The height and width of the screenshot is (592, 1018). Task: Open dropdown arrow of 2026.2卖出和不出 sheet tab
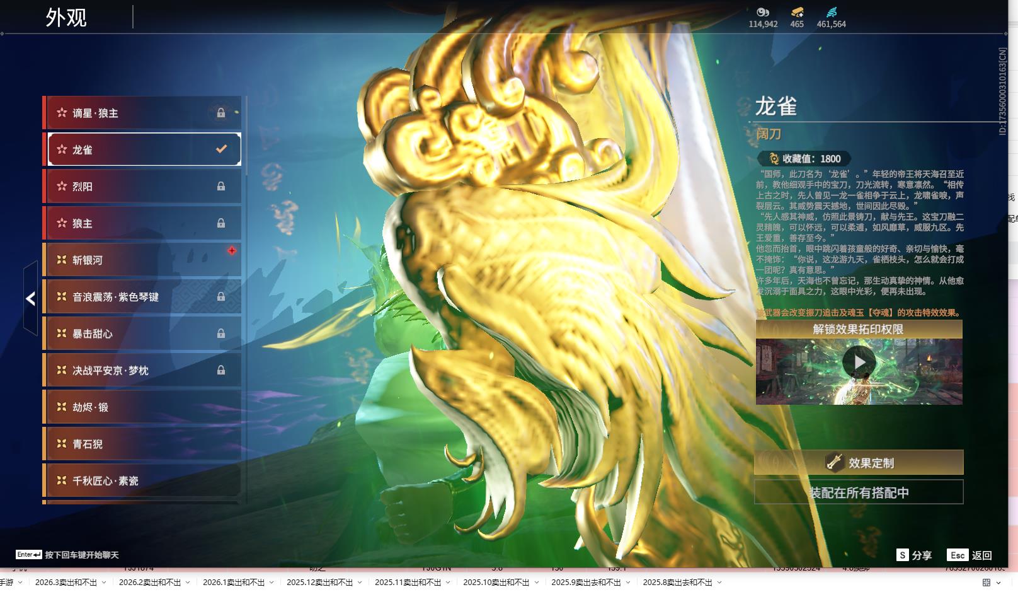[x=188, y=583]
